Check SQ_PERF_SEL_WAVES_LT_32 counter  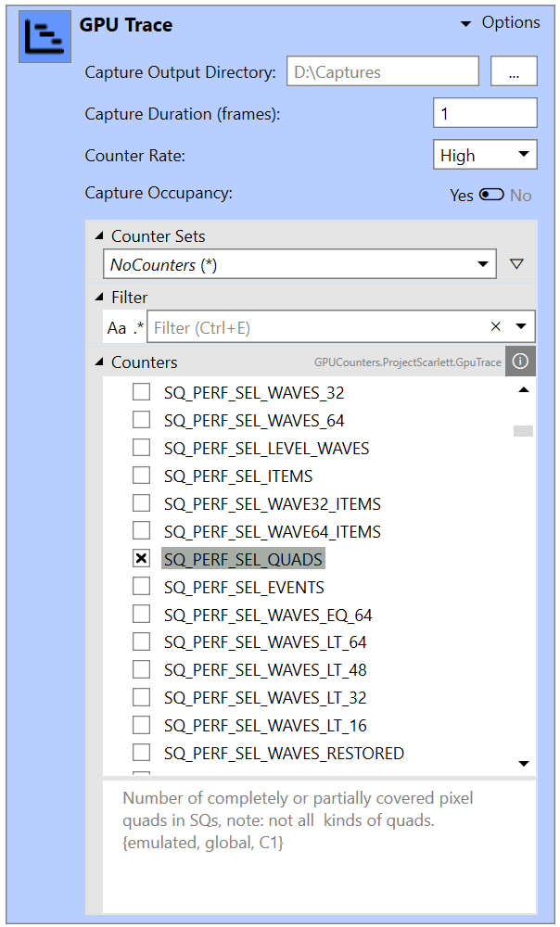(141, 697)
